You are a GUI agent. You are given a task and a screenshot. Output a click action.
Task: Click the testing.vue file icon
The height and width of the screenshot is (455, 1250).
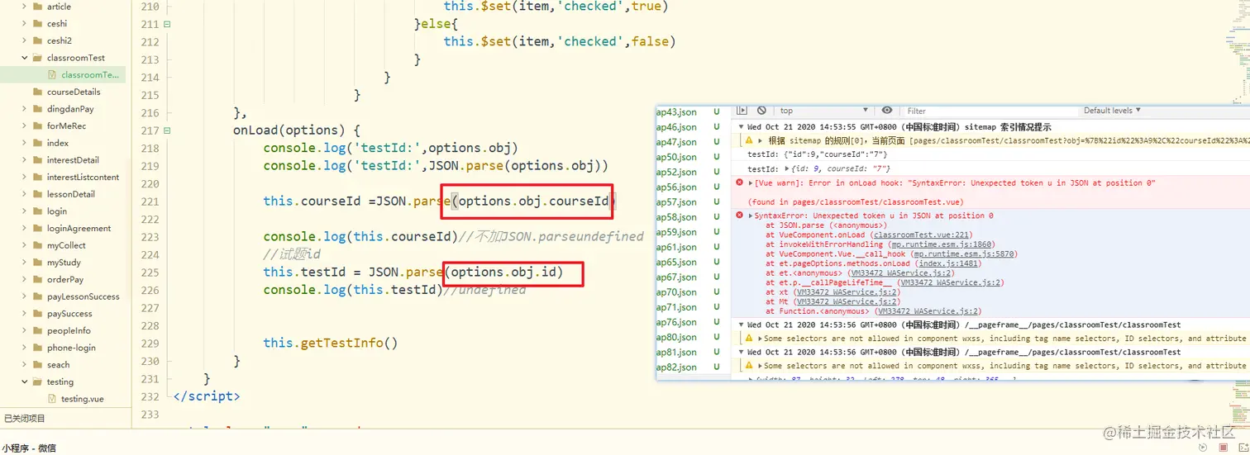tap(51, 399)
